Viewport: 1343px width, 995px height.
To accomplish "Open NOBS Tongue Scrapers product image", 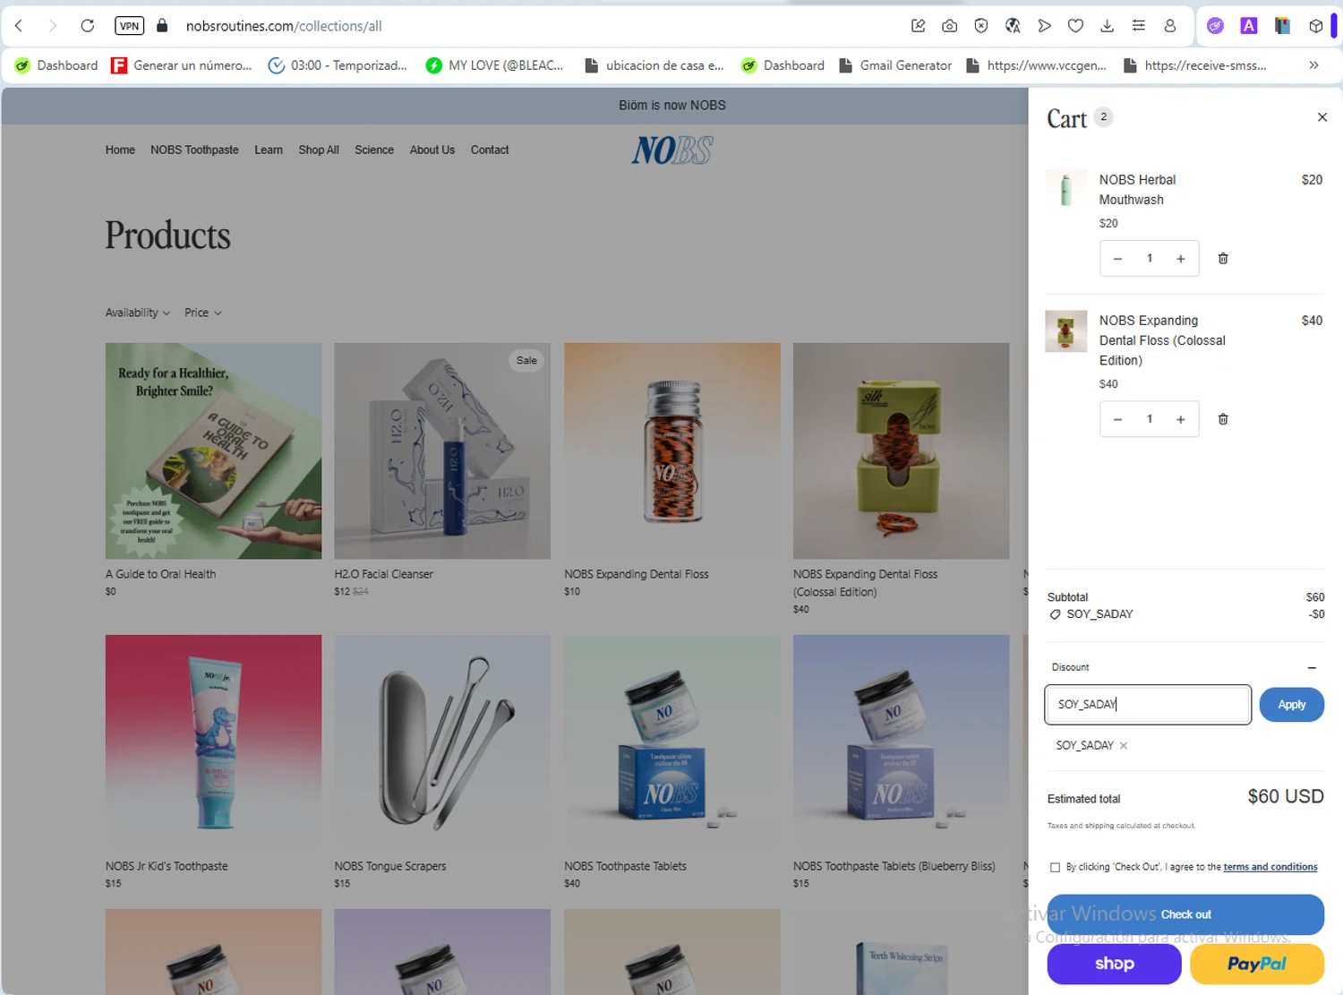I will 442,743.
